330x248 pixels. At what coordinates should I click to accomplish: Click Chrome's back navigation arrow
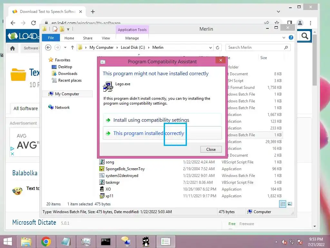coord(13,23)
